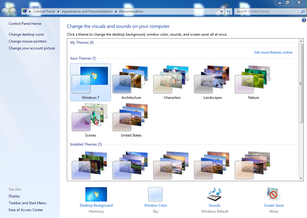The width and height of the screenshot is (307, 218).
Task: Open the address bar history dropdown
Action: point(222,12)
